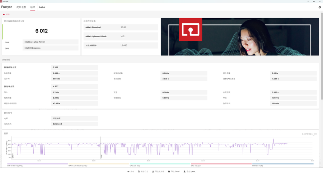Click the 发布 publish button
Image resolution: width=323 pixels, height=175 pixels.
(131, 171)
